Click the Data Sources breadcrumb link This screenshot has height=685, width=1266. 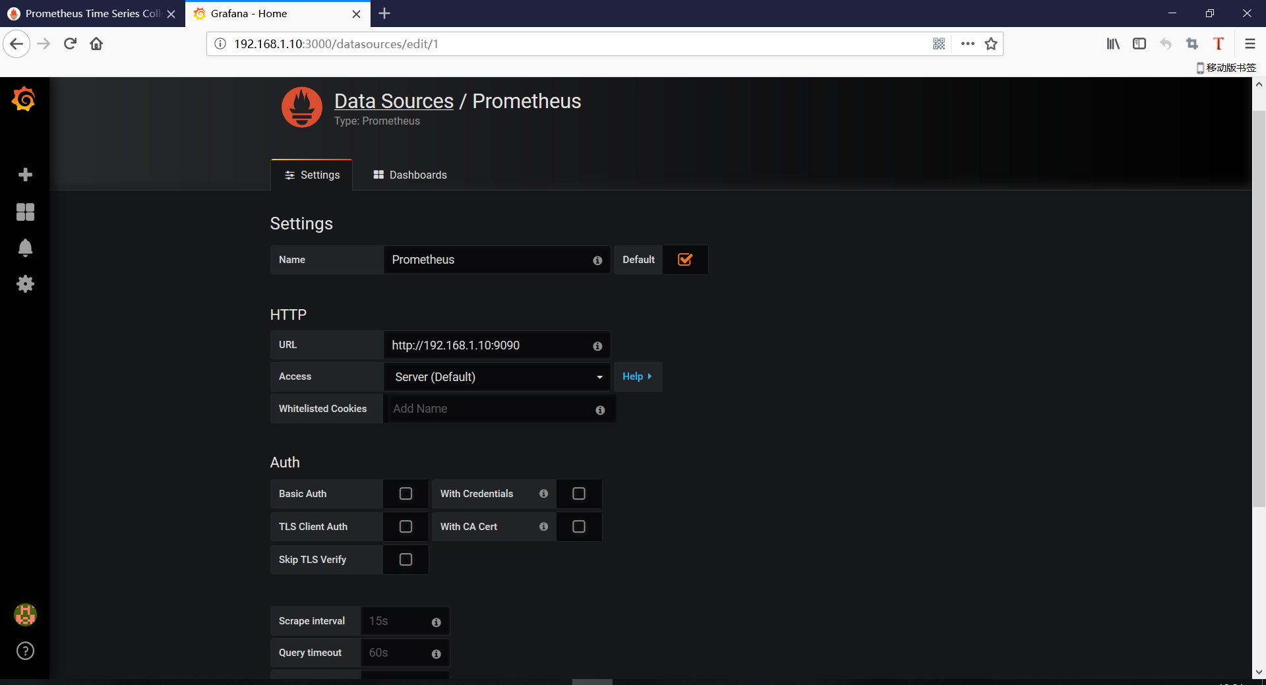point(394,101)
